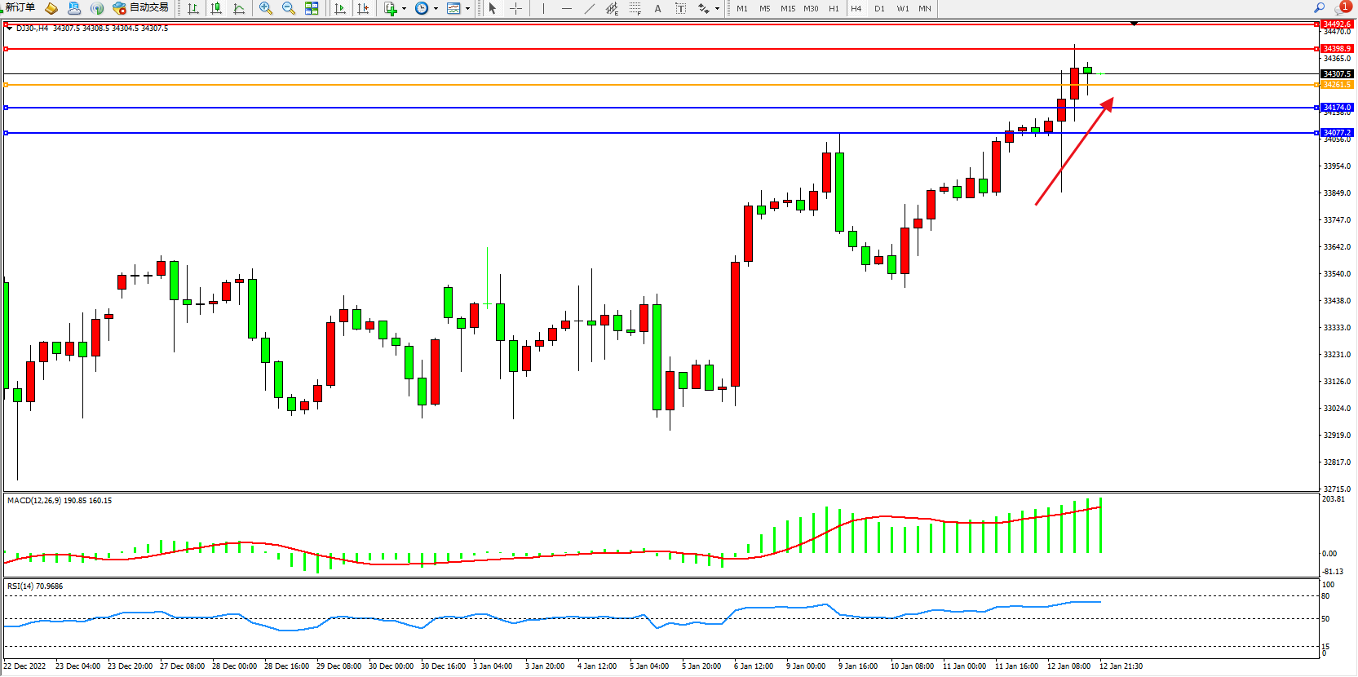Pick the draw trendline tool
1358x677 pixels.
coord(590,8)
